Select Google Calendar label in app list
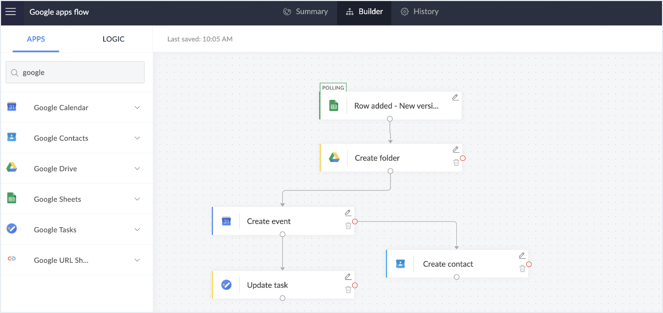This screenshot has height=313, width=663. pos(61,108)
